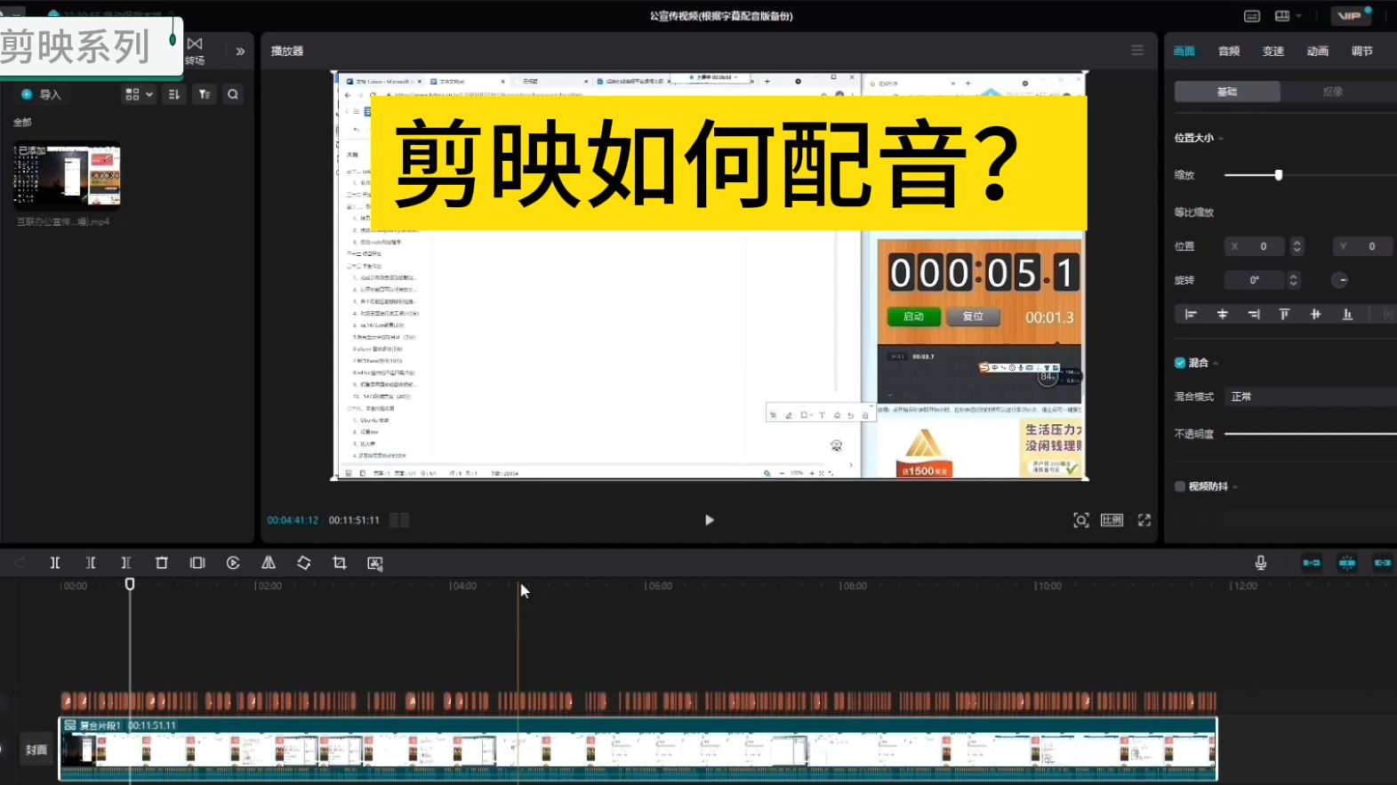Screen dimensions: 1397x785
Task: Open the player panel hamburger menu
Action: pos(1137,51)
